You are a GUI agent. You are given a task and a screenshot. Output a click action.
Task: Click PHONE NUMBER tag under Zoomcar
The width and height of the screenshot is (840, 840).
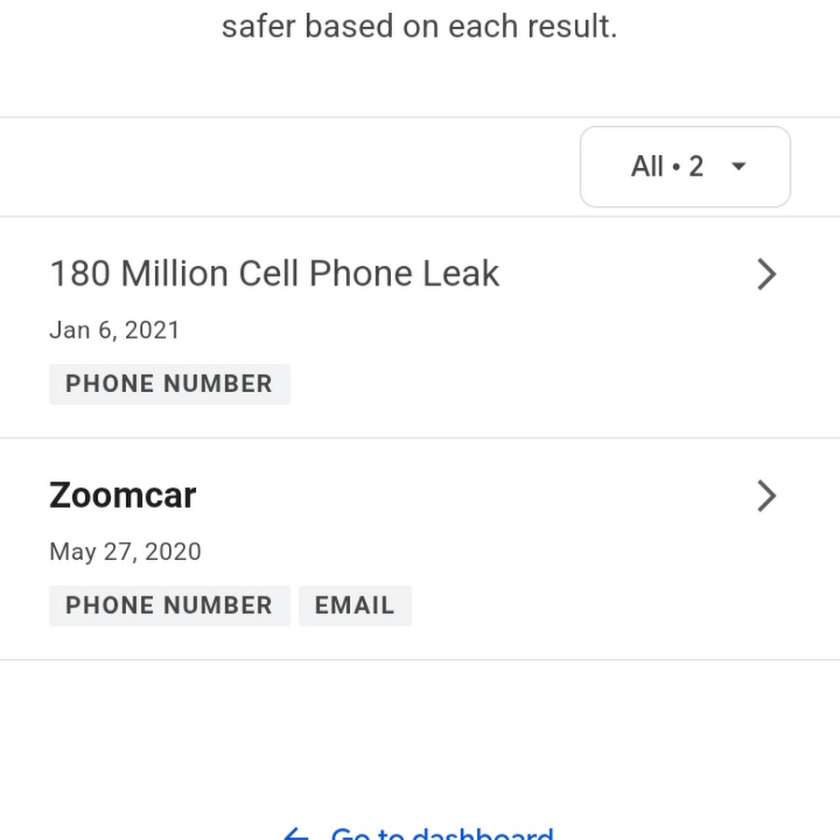point(169,606)
